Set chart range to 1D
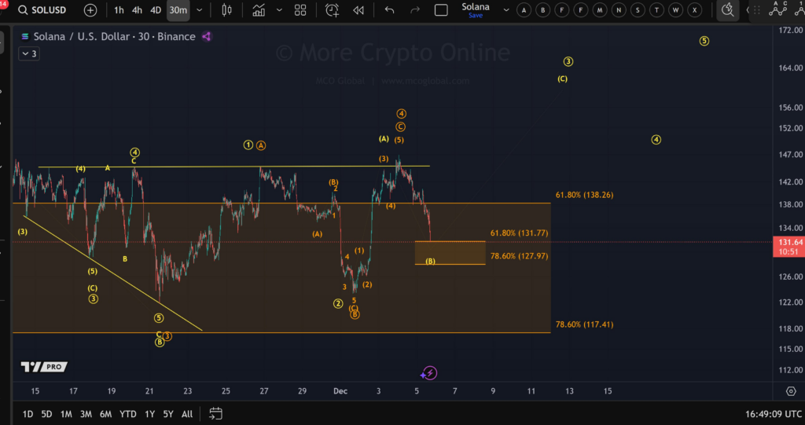Image resolution: width=805 pixels, height=425 pixels. 28,414
